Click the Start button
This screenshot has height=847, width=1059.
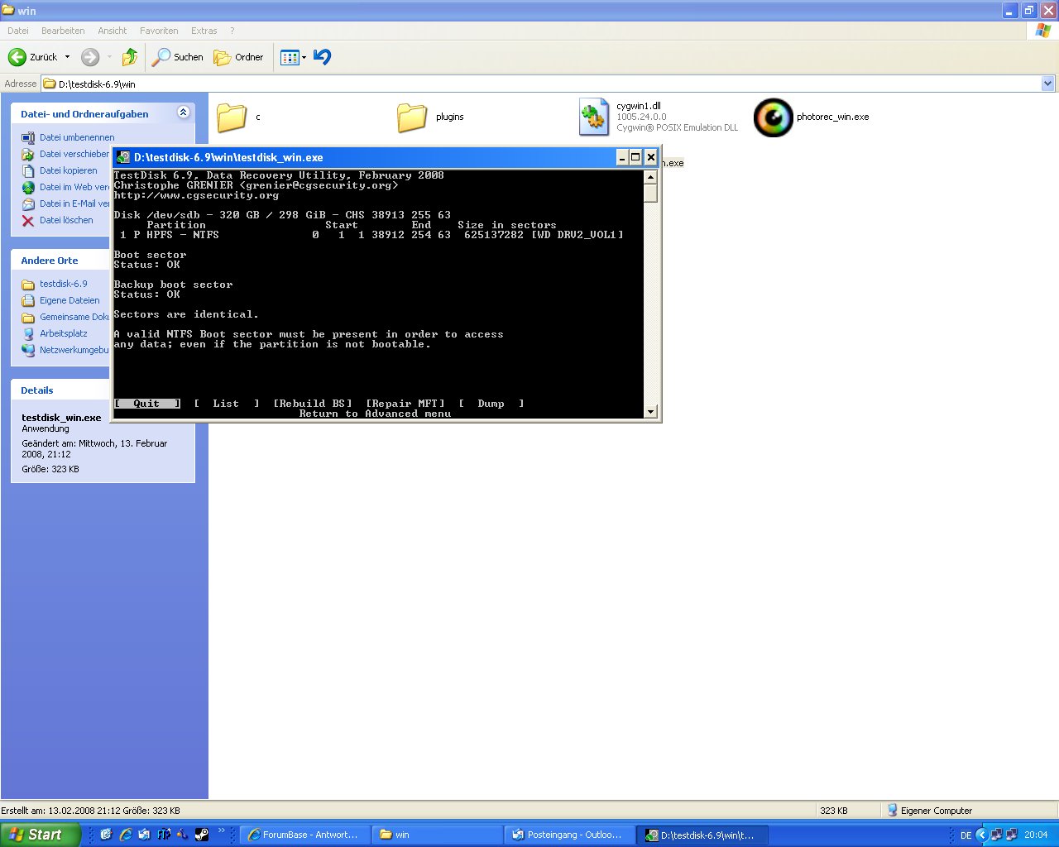click(x=41, y=835)
